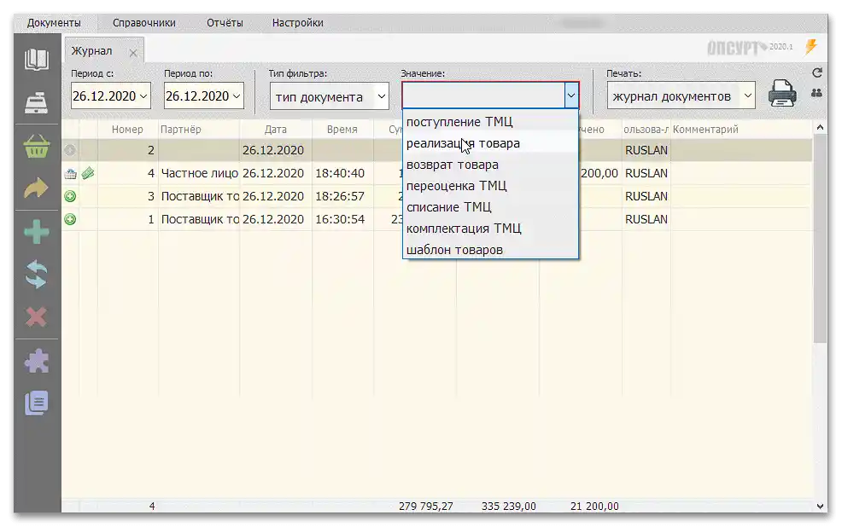Print journal using the printer icon
This screenshot has width=842, height=527.
[x=782, y=93]
